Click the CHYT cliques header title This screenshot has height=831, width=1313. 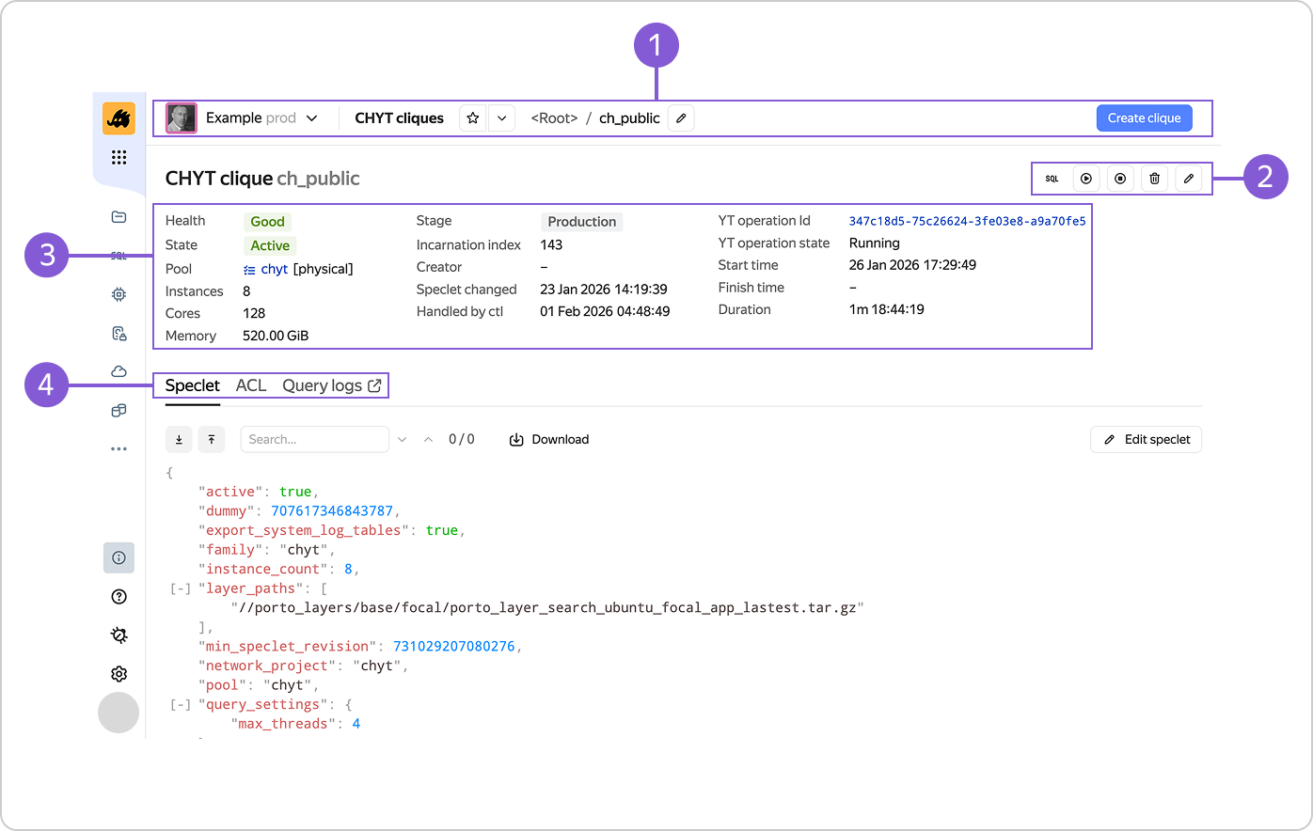coord(399,118)
